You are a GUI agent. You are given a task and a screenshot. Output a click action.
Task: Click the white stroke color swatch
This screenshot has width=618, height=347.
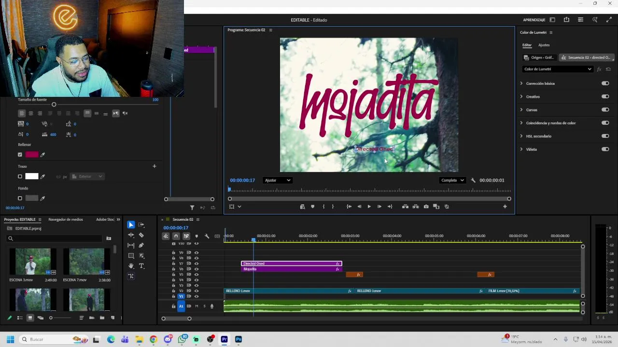click(x=32, y=176)
